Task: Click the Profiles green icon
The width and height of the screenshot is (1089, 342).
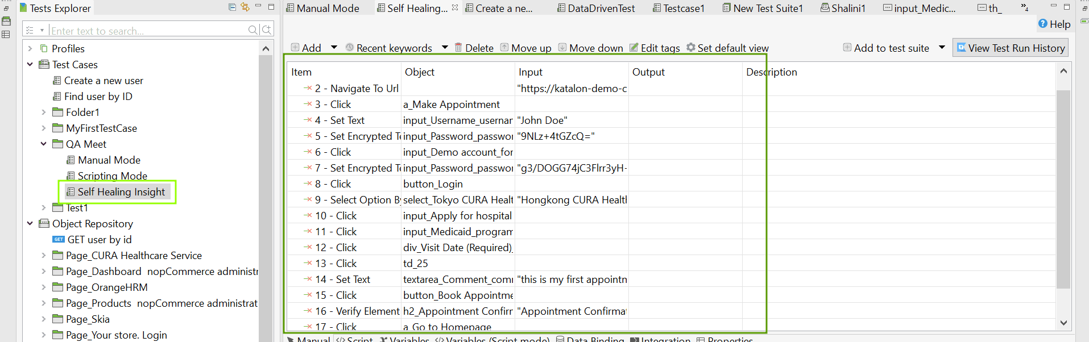Action: pos(44,48)
